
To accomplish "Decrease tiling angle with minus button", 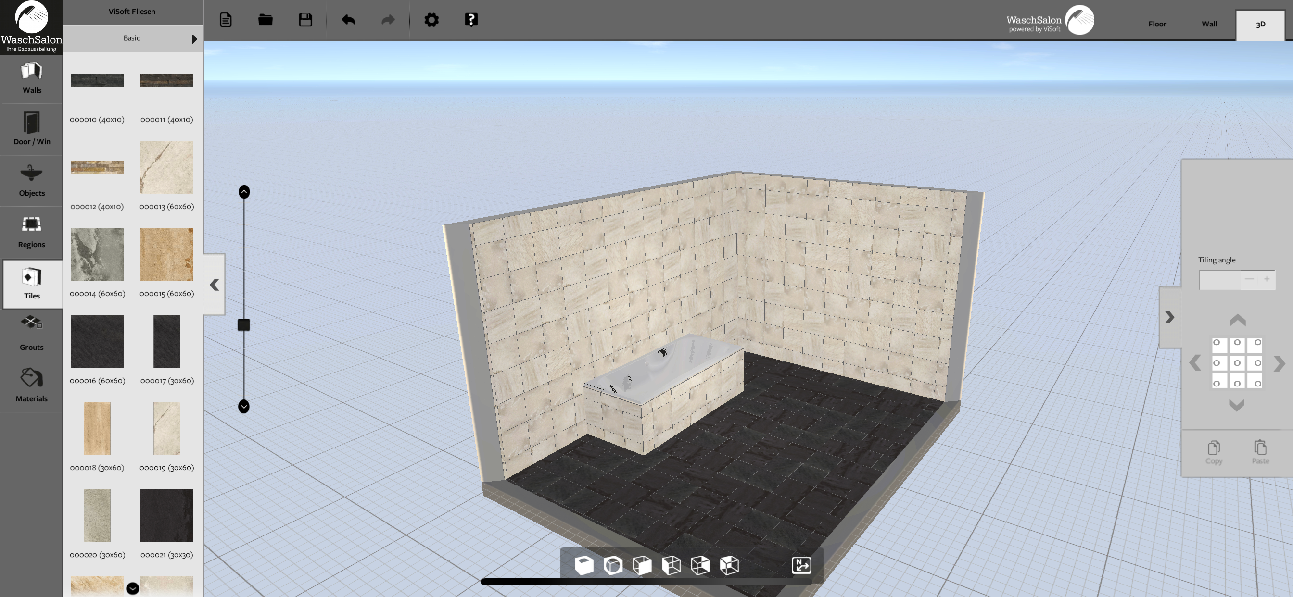I will (x=1249, y=279).
